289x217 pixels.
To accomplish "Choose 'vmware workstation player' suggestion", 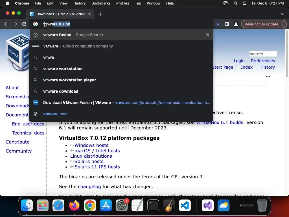I will [x=121, y=80].
